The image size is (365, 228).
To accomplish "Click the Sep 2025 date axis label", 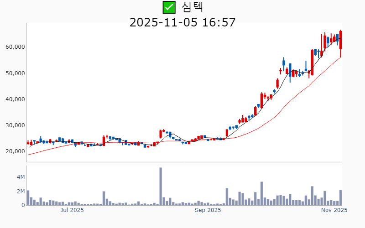I will point(208,210).
